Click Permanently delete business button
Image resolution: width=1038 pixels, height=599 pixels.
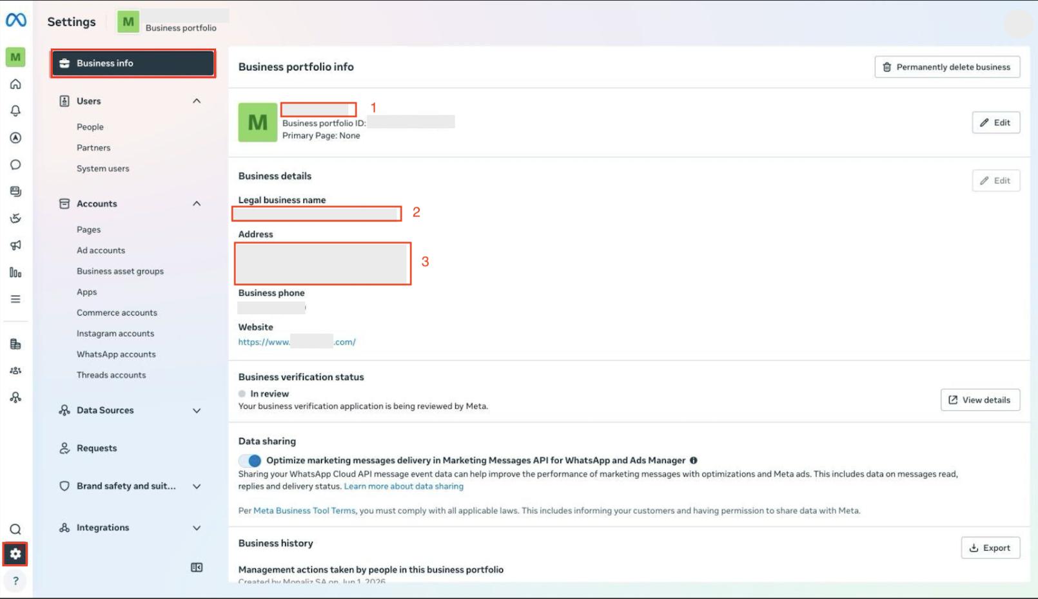[947, 67]
